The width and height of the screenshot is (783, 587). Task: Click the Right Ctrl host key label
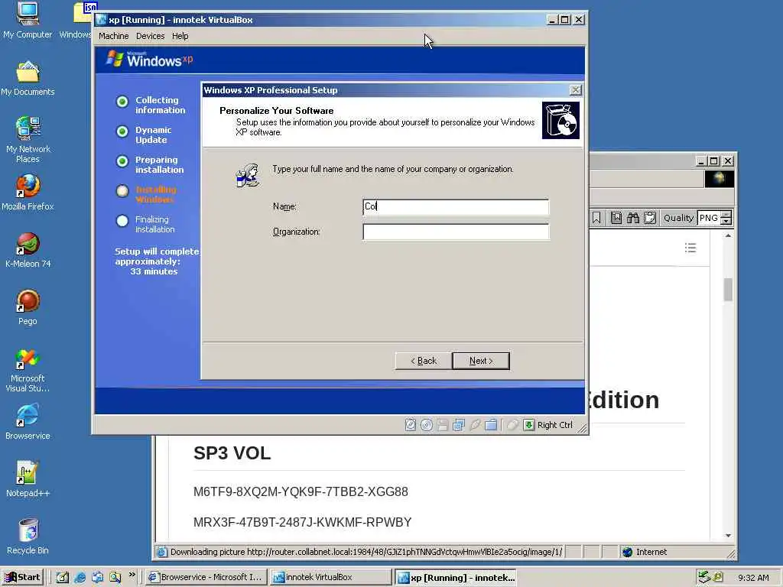[x=555, y=425]
